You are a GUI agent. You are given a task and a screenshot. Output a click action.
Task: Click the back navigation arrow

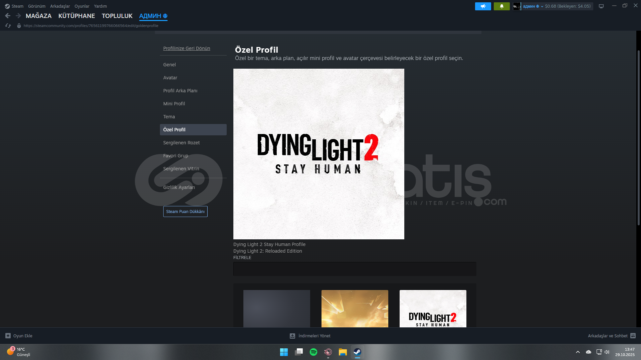tap(8, 16)
